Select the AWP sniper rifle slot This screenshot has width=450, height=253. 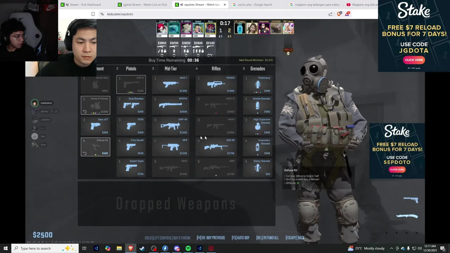click(216, 168)
